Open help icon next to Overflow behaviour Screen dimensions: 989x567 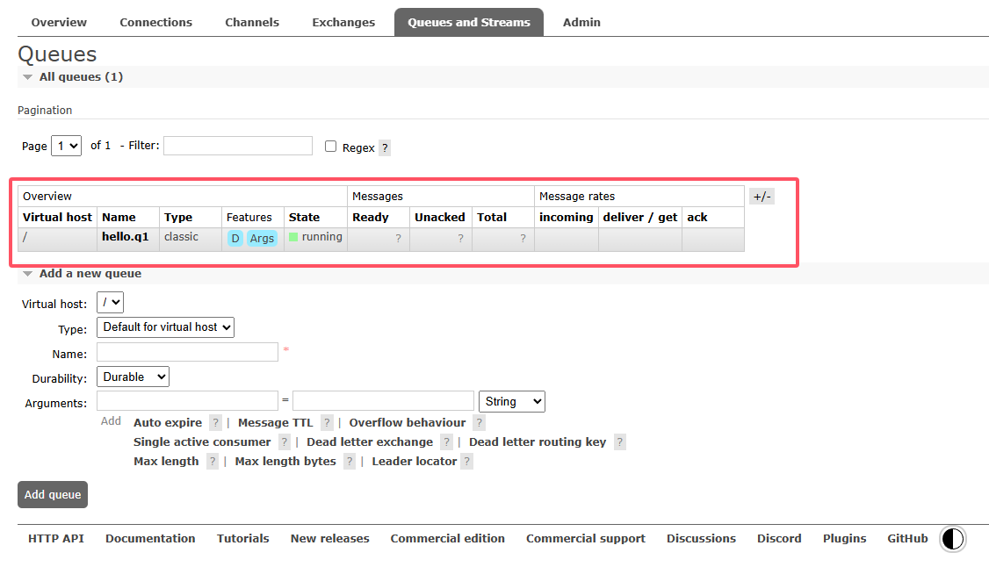[480, 423]
